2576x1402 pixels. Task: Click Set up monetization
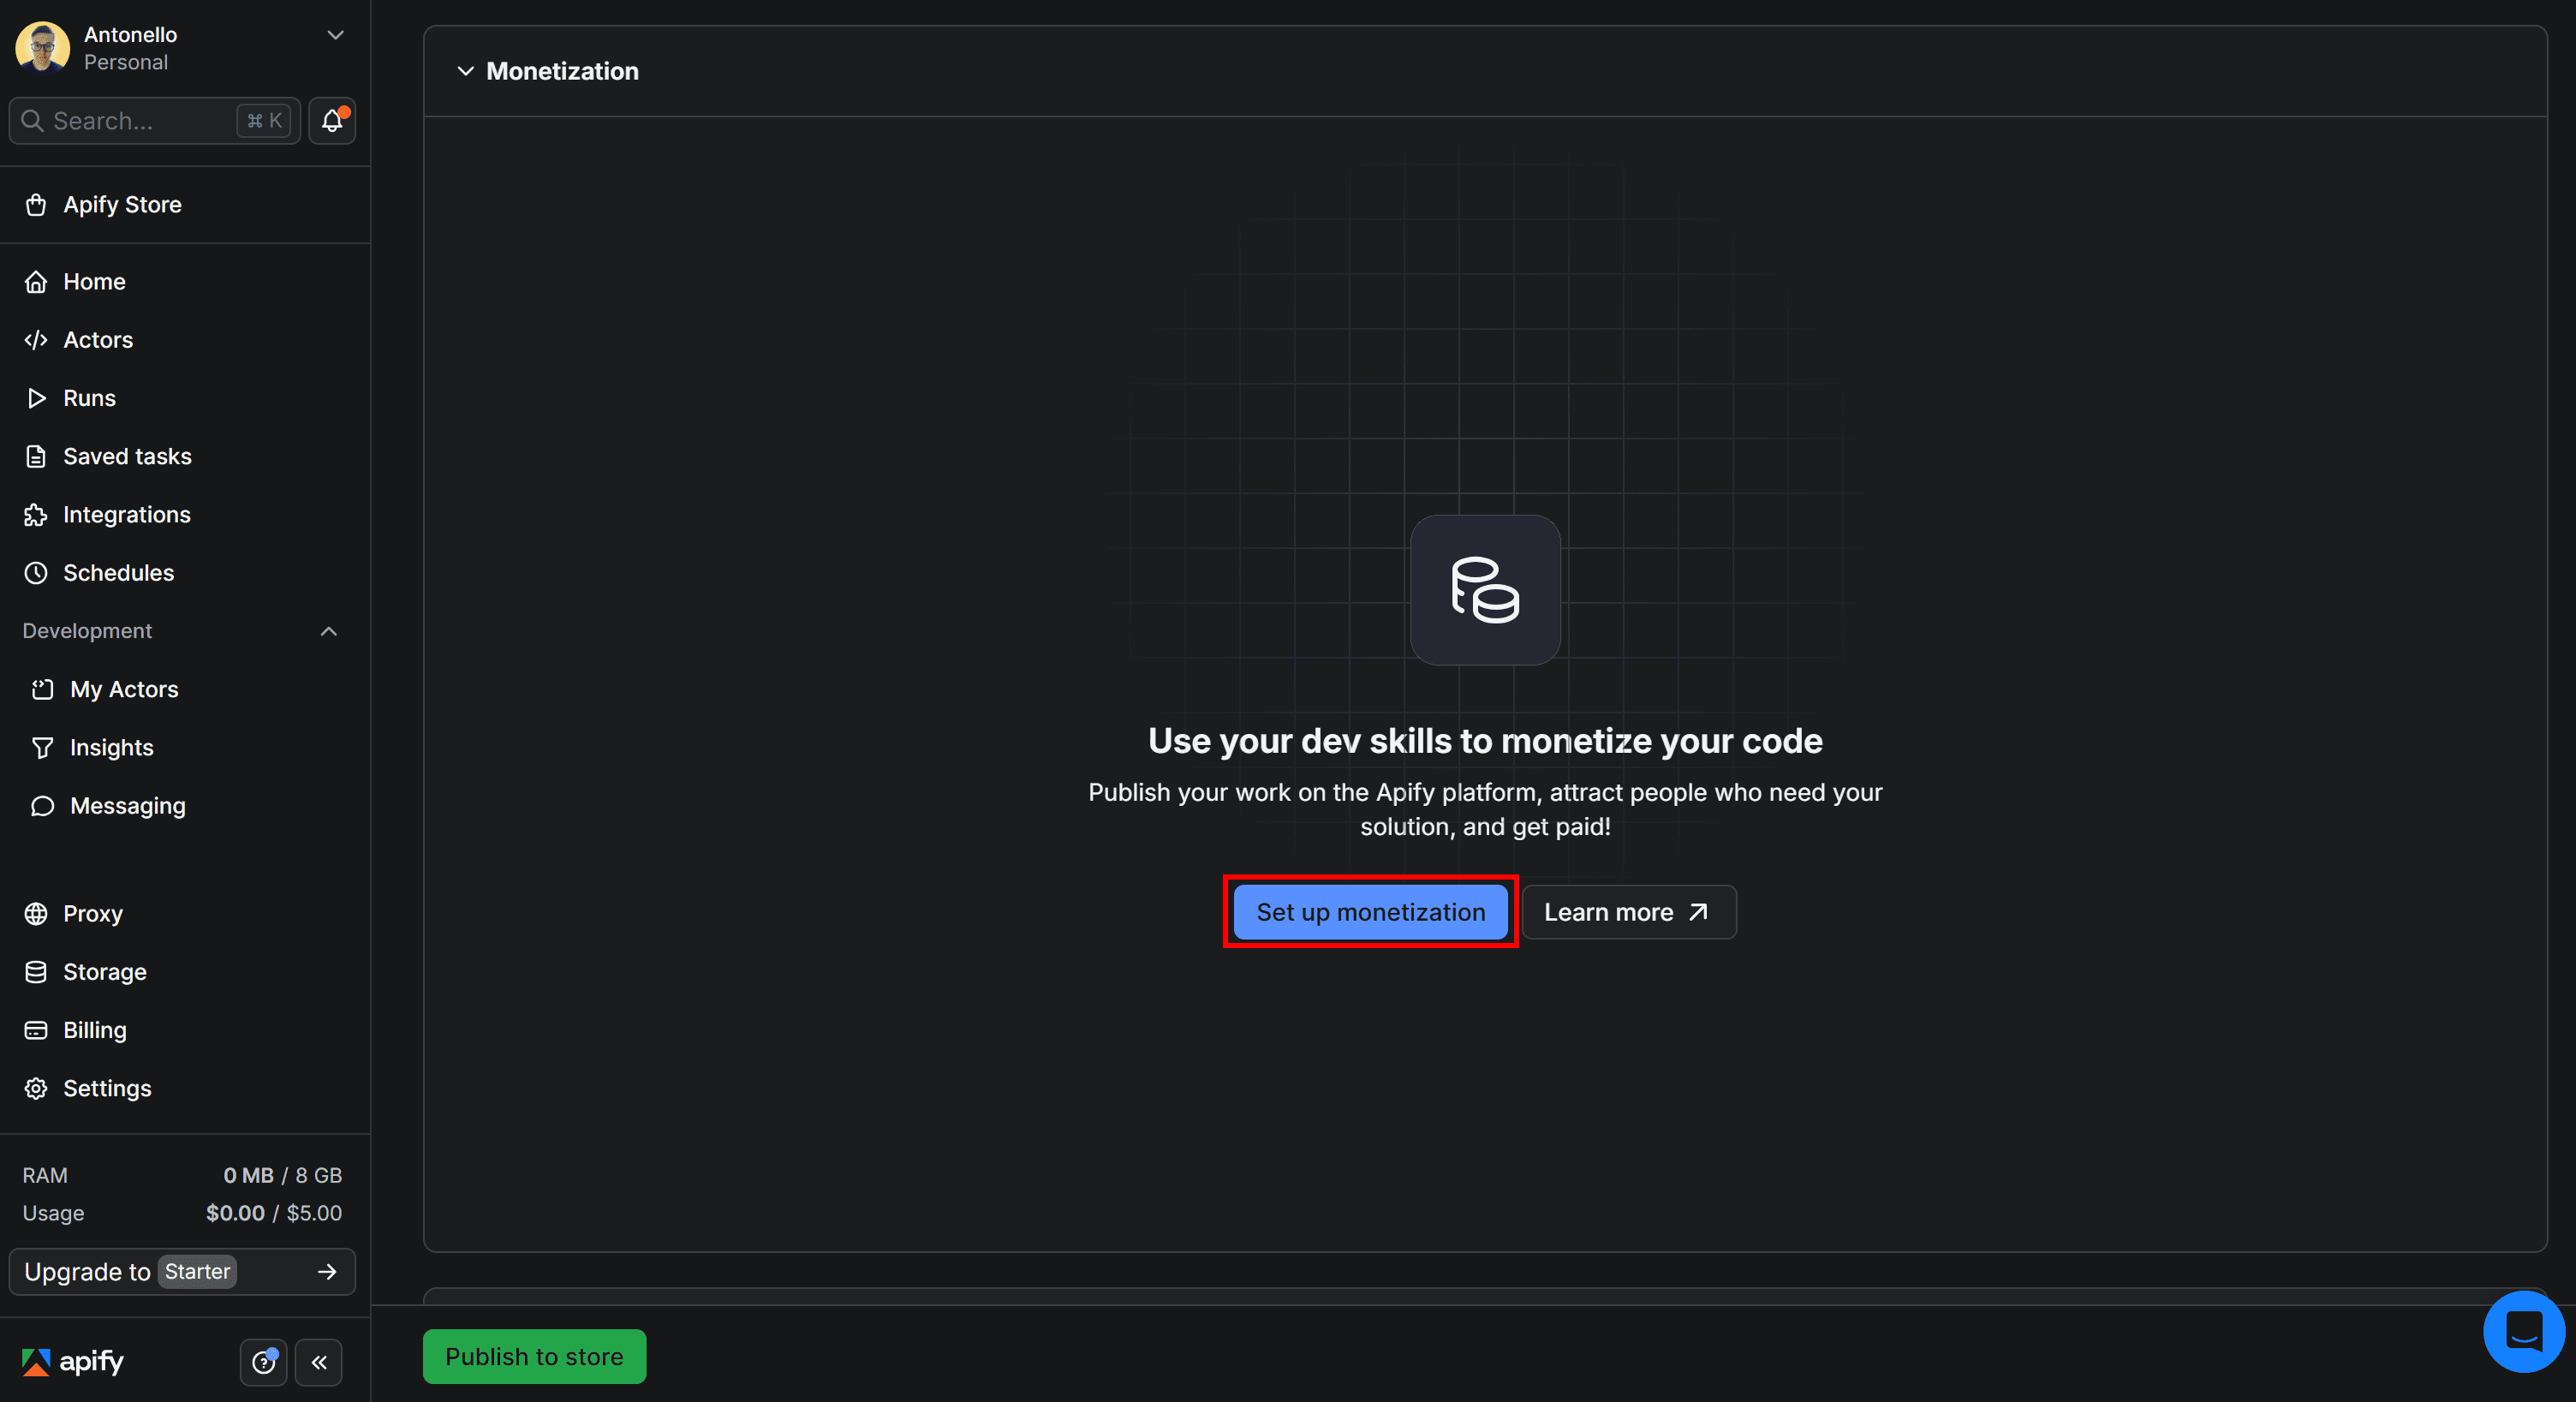(x=1370, y=911)
